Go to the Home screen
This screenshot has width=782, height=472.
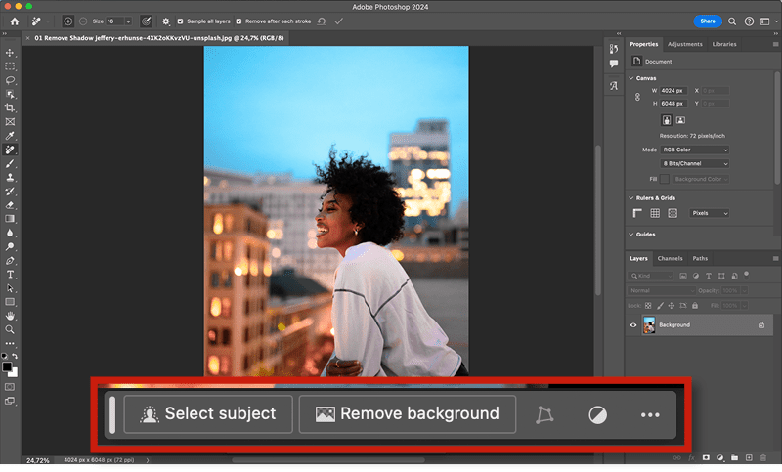coord(15,21)
